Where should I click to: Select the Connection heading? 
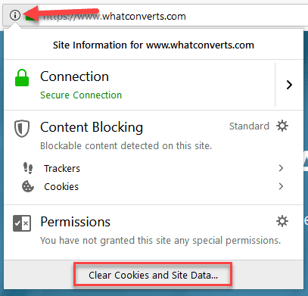[75, 76]
